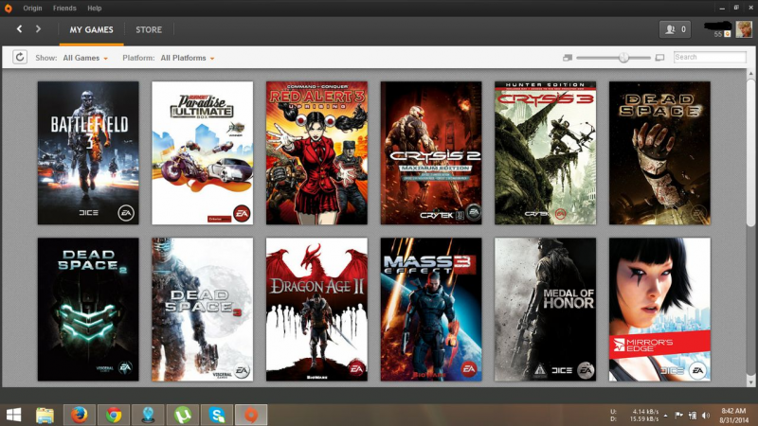Click the volume speaker tray icon
The height and width of the screenshot is (426, 758).
[x=706, y=416]
